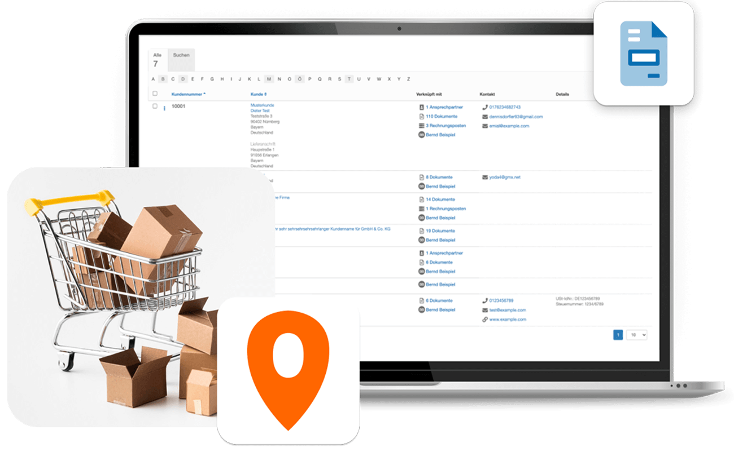Click the avatar icon beside Bernd Beispiel under 8 Dokumente

[x=421, y=186]
